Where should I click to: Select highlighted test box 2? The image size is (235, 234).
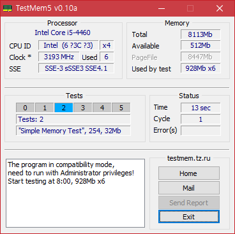pos(63,108)
